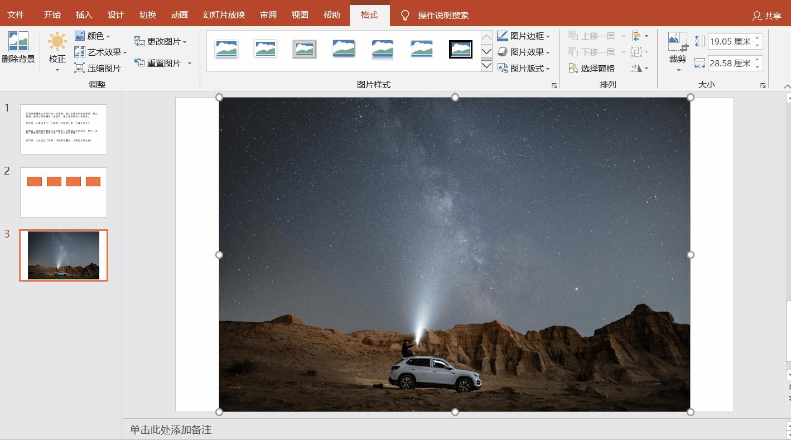791x440 pixels.
Task: Apply the first simple frame picture style
Action: tap(226, 49)
